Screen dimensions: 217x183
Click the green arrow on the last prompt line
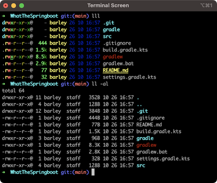point(3,172)
